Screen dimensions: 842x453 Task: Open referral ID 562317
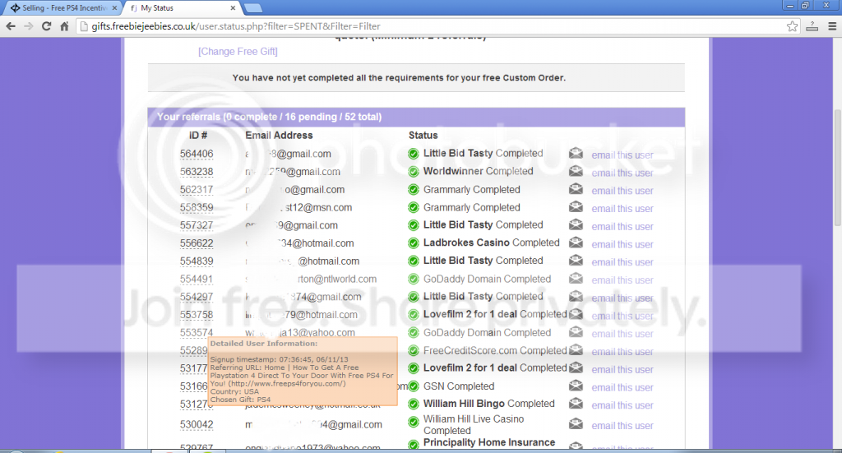tap(197, 189)
